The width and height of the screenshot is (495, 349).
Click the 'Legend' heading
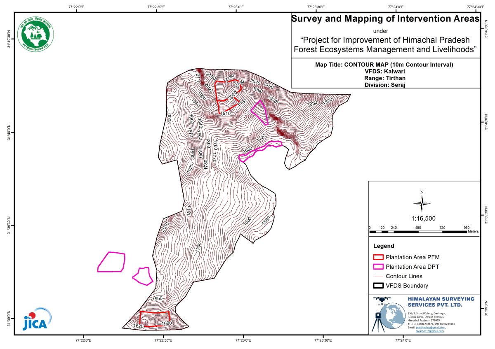[x=384, y=246]
